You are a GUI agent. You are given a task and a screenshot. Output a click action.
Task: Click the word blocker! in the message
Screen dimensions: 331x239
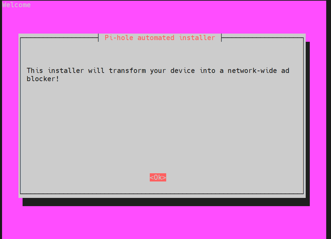[43, 79]
